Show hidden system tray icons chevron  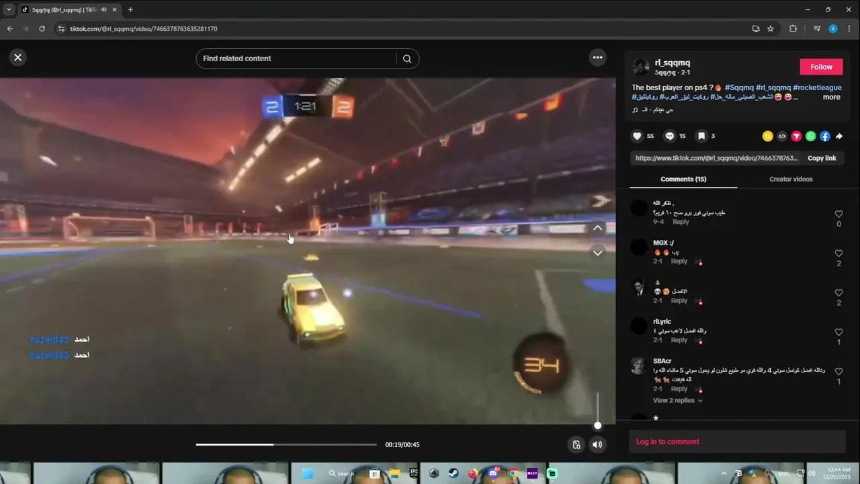coord(723,473)
